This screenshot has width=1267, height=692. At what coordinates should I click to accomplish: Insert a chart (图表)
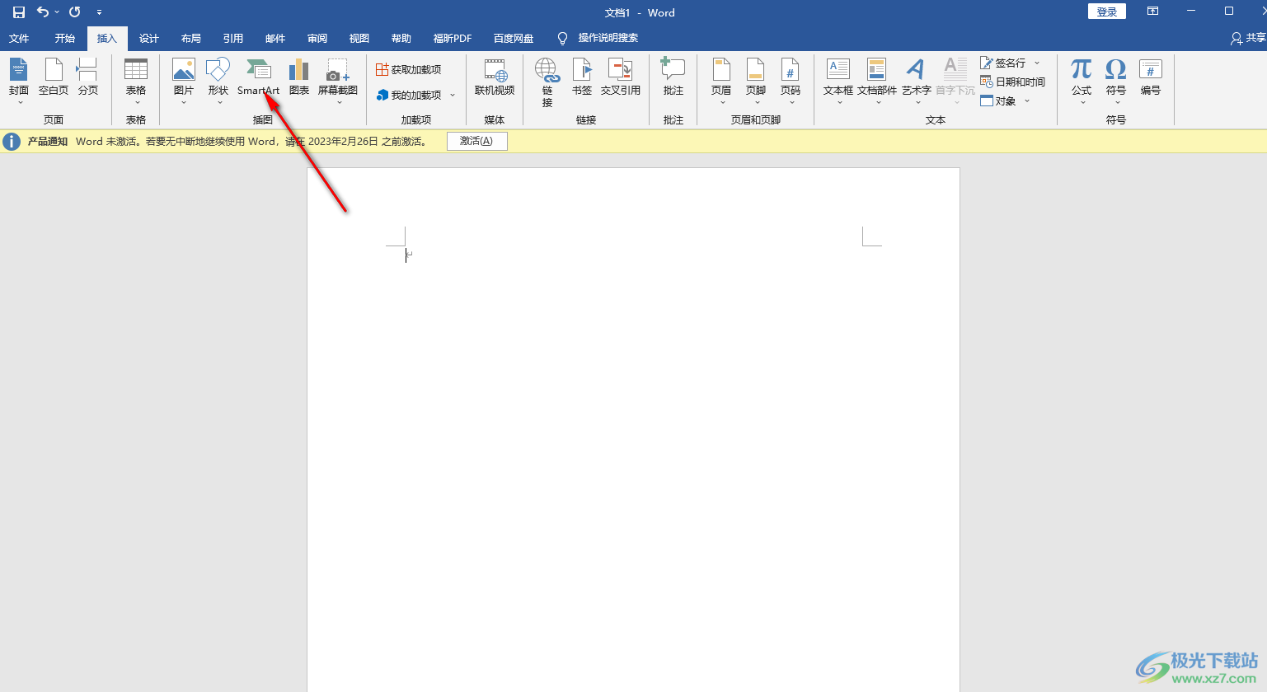(x=299, y=77)
